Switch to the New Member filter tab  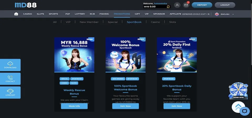coord(89,22)
